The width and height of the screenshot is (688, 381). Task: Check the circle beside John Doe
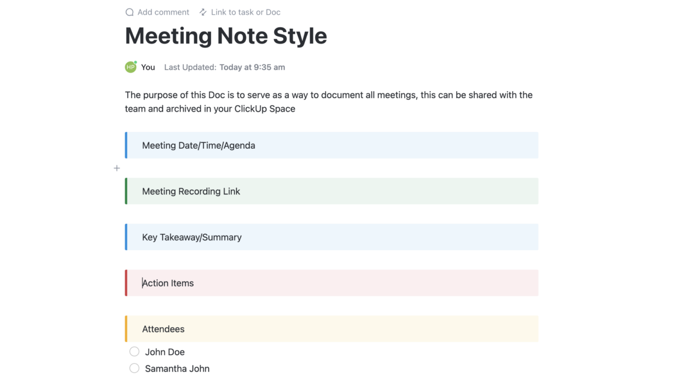[x=134, y=351]
